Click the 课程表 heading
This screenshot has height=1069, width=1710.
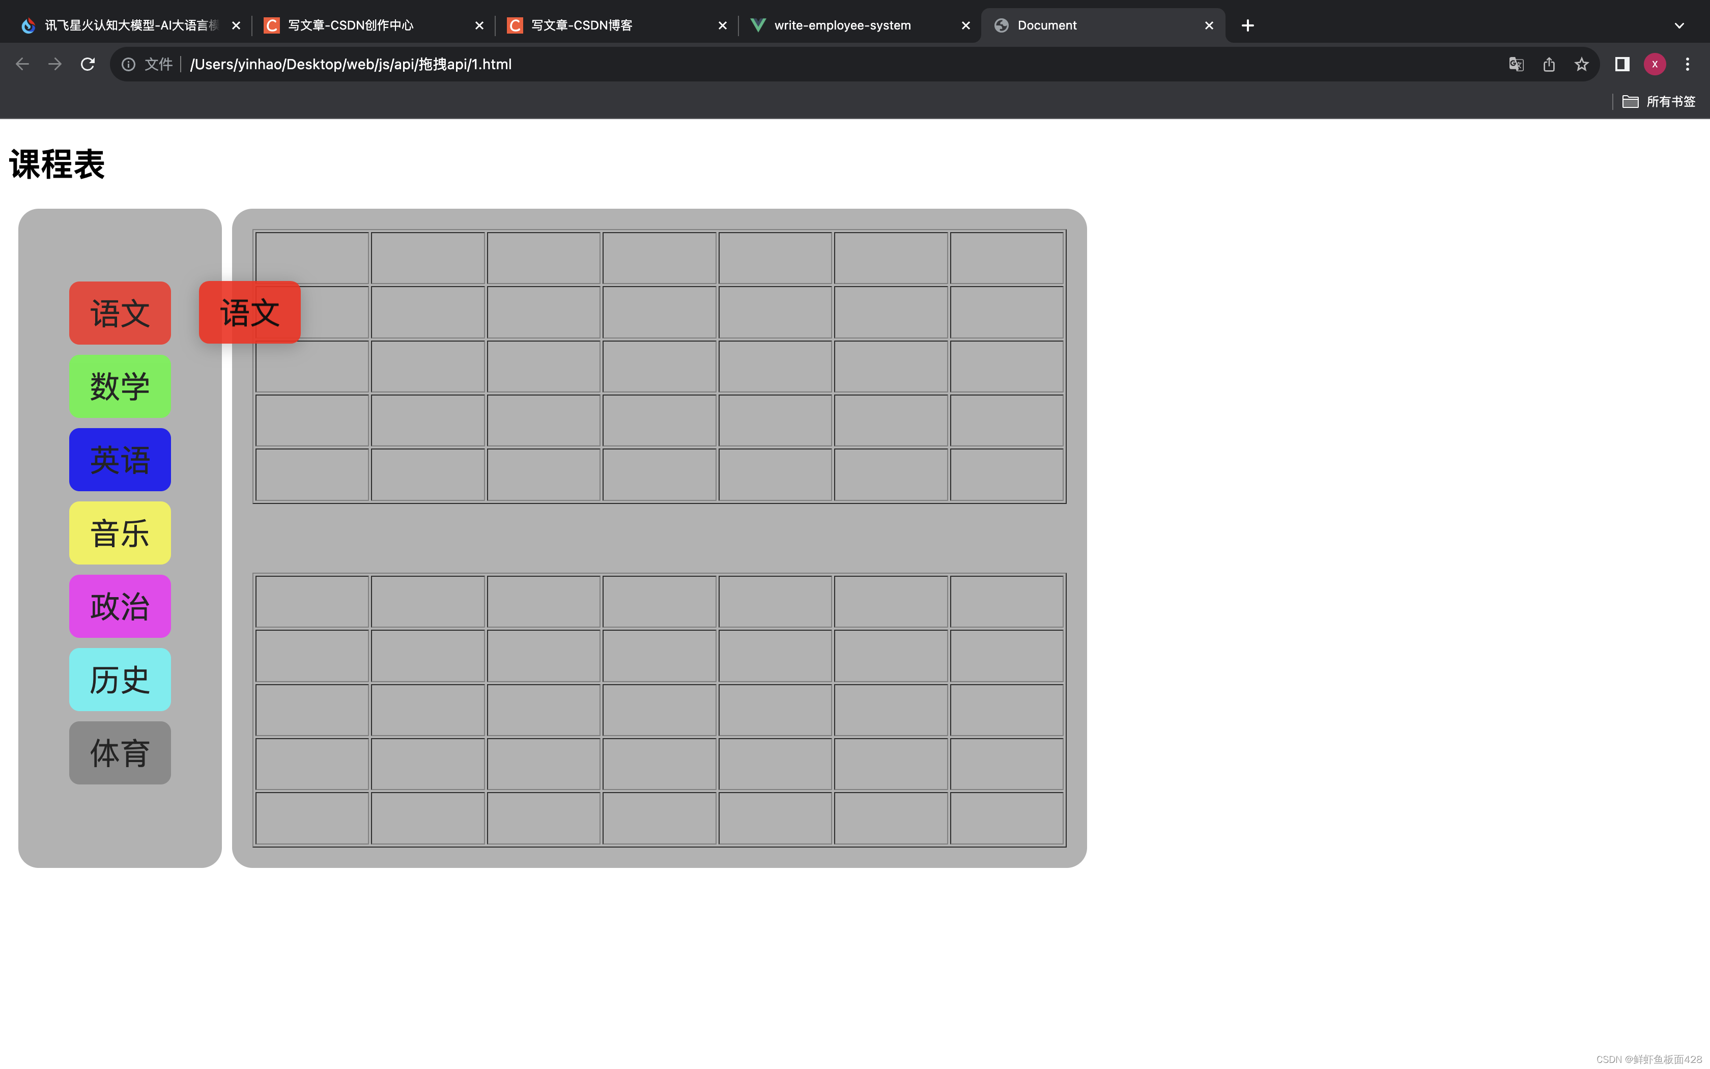pos(57,165)
